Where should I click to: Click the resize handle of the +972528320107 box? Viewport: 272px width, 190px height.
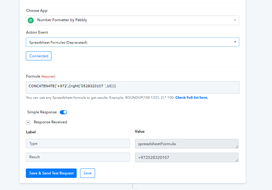click(x=237, y=160)
